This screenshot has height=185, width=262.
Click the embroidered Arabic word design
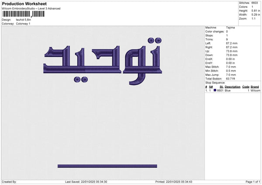click(x=103, y=62)
